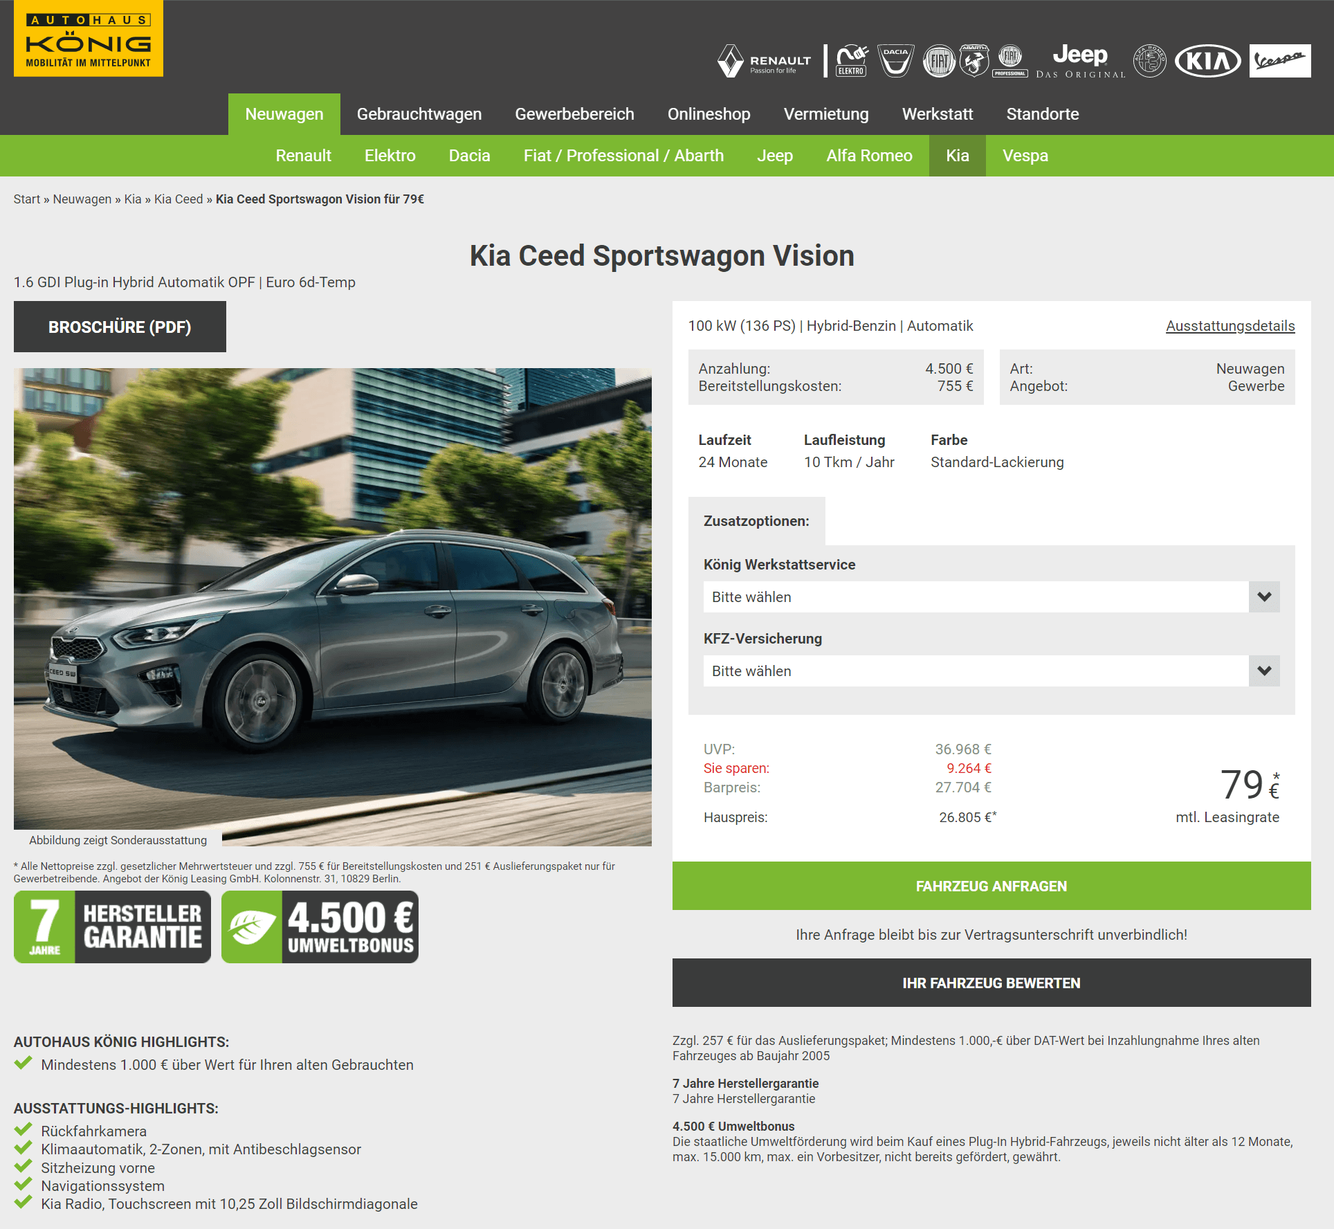
Task: Go to Standorte menu item
Action: (x=1043, y=114)
